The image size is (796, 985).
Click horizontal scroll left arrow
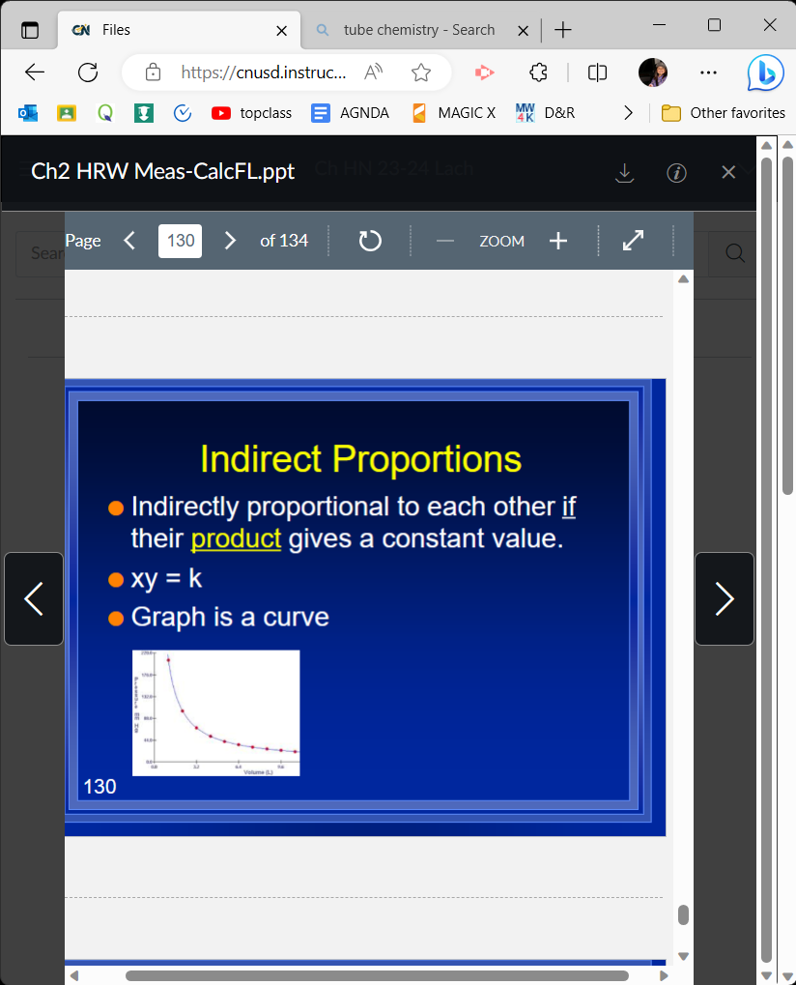click(74, 975)
